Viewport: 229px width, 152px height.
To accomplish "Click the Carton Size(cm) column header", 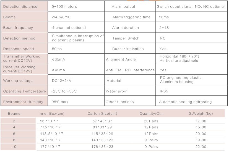I will 102,114.
